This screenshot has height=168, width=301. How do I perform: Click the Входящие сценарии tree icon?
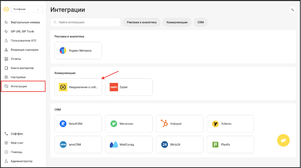click(6, 50)
